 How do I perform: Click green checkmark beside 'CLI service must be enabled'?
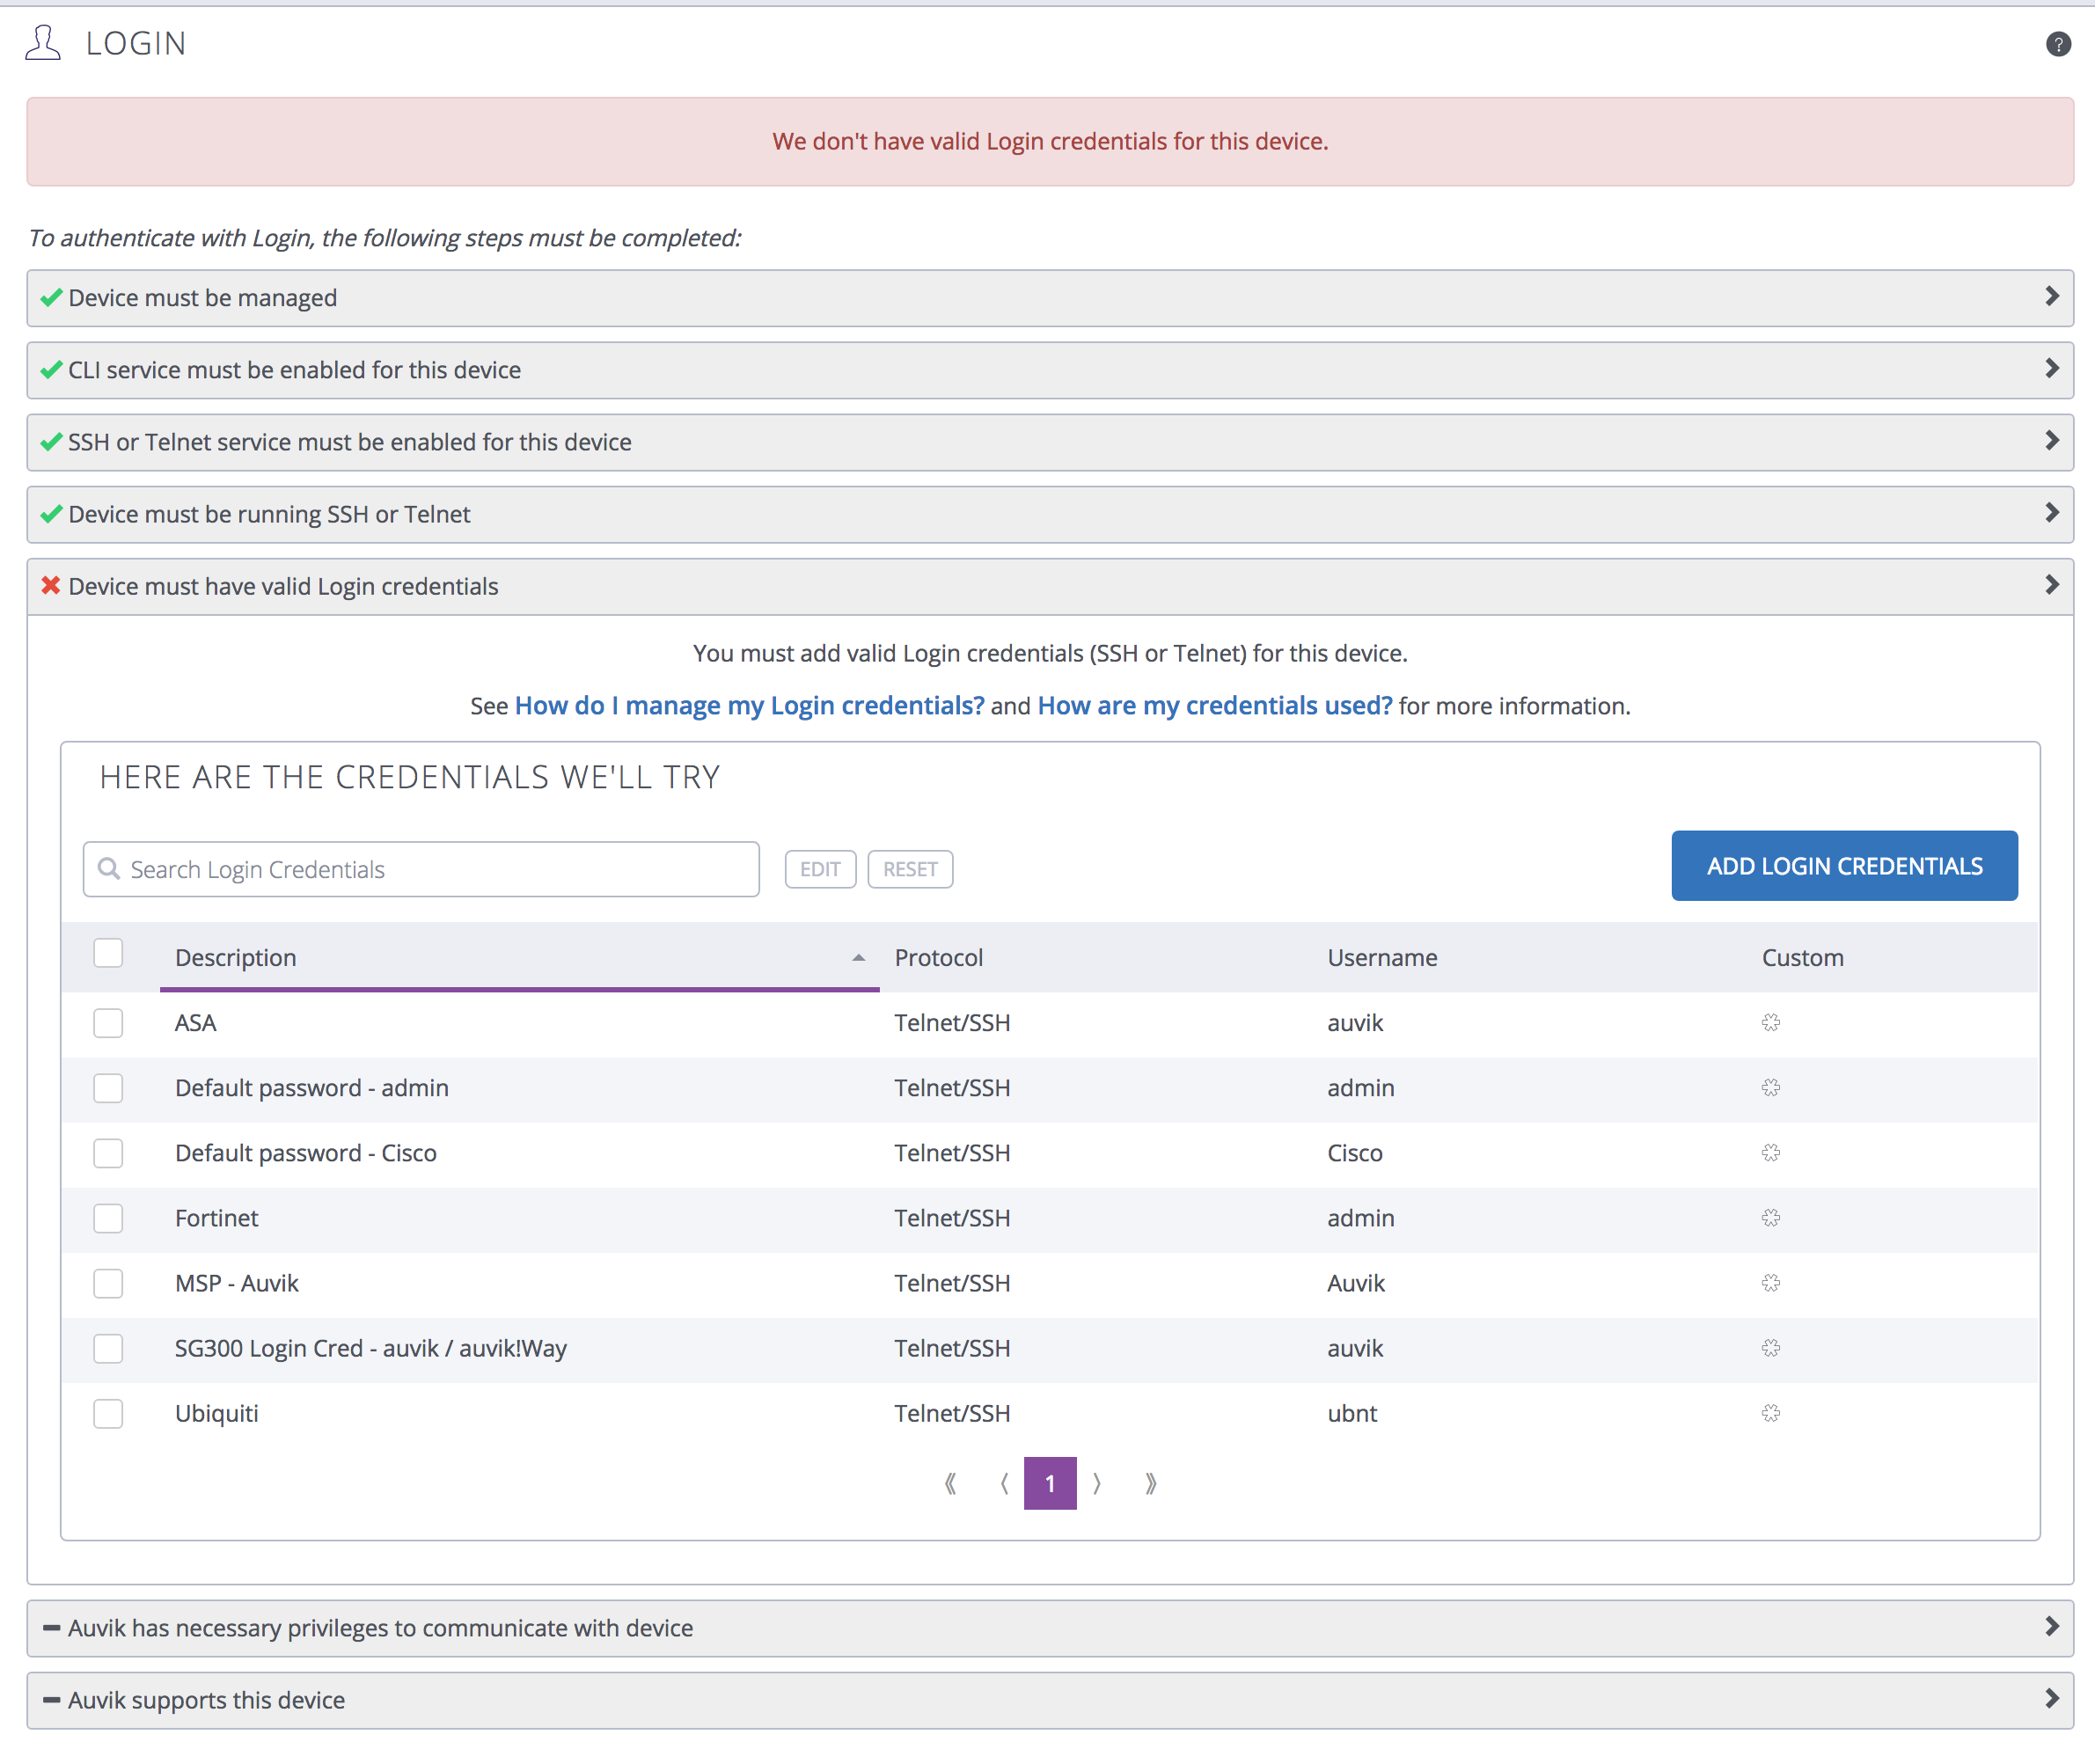51,369
